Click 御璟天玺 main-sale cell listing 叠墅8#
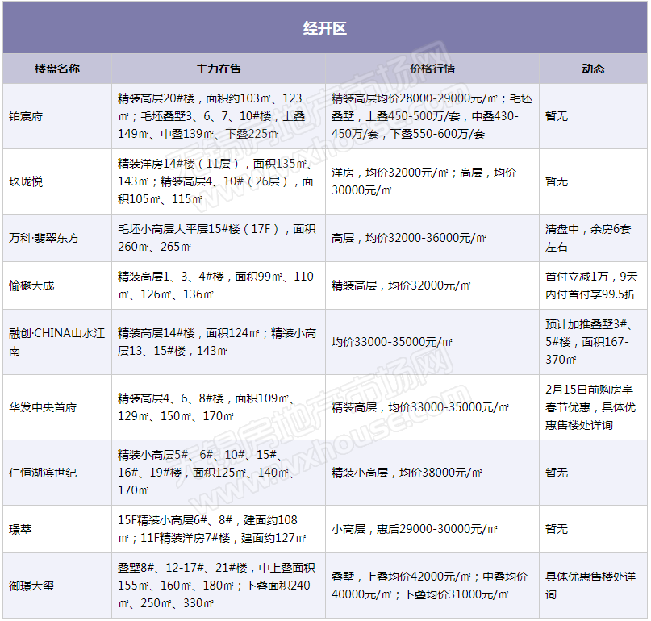651x621 pixels. point(216,586)
